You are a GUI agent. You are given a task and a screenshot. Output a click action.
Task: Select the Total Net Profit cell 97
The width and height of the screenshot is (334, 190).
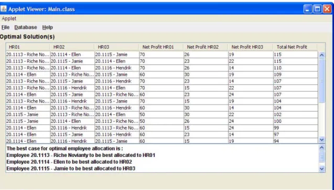295,134
